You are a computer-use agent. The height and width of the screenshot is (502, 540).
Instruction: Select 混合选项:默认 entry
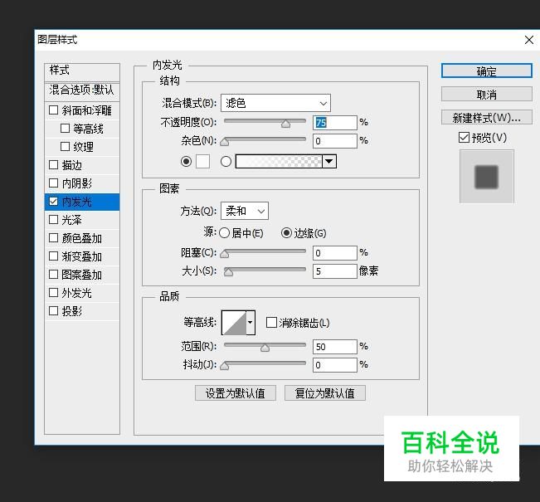tap(82, 90)
